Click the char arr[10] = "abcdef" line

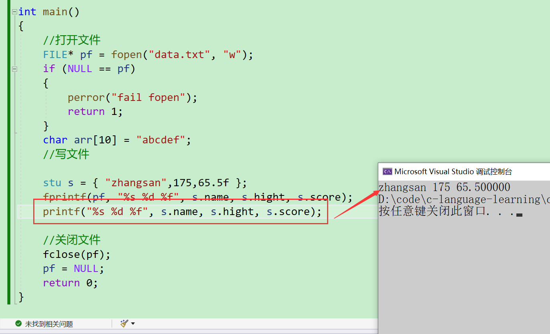click(x=117, y=140)
